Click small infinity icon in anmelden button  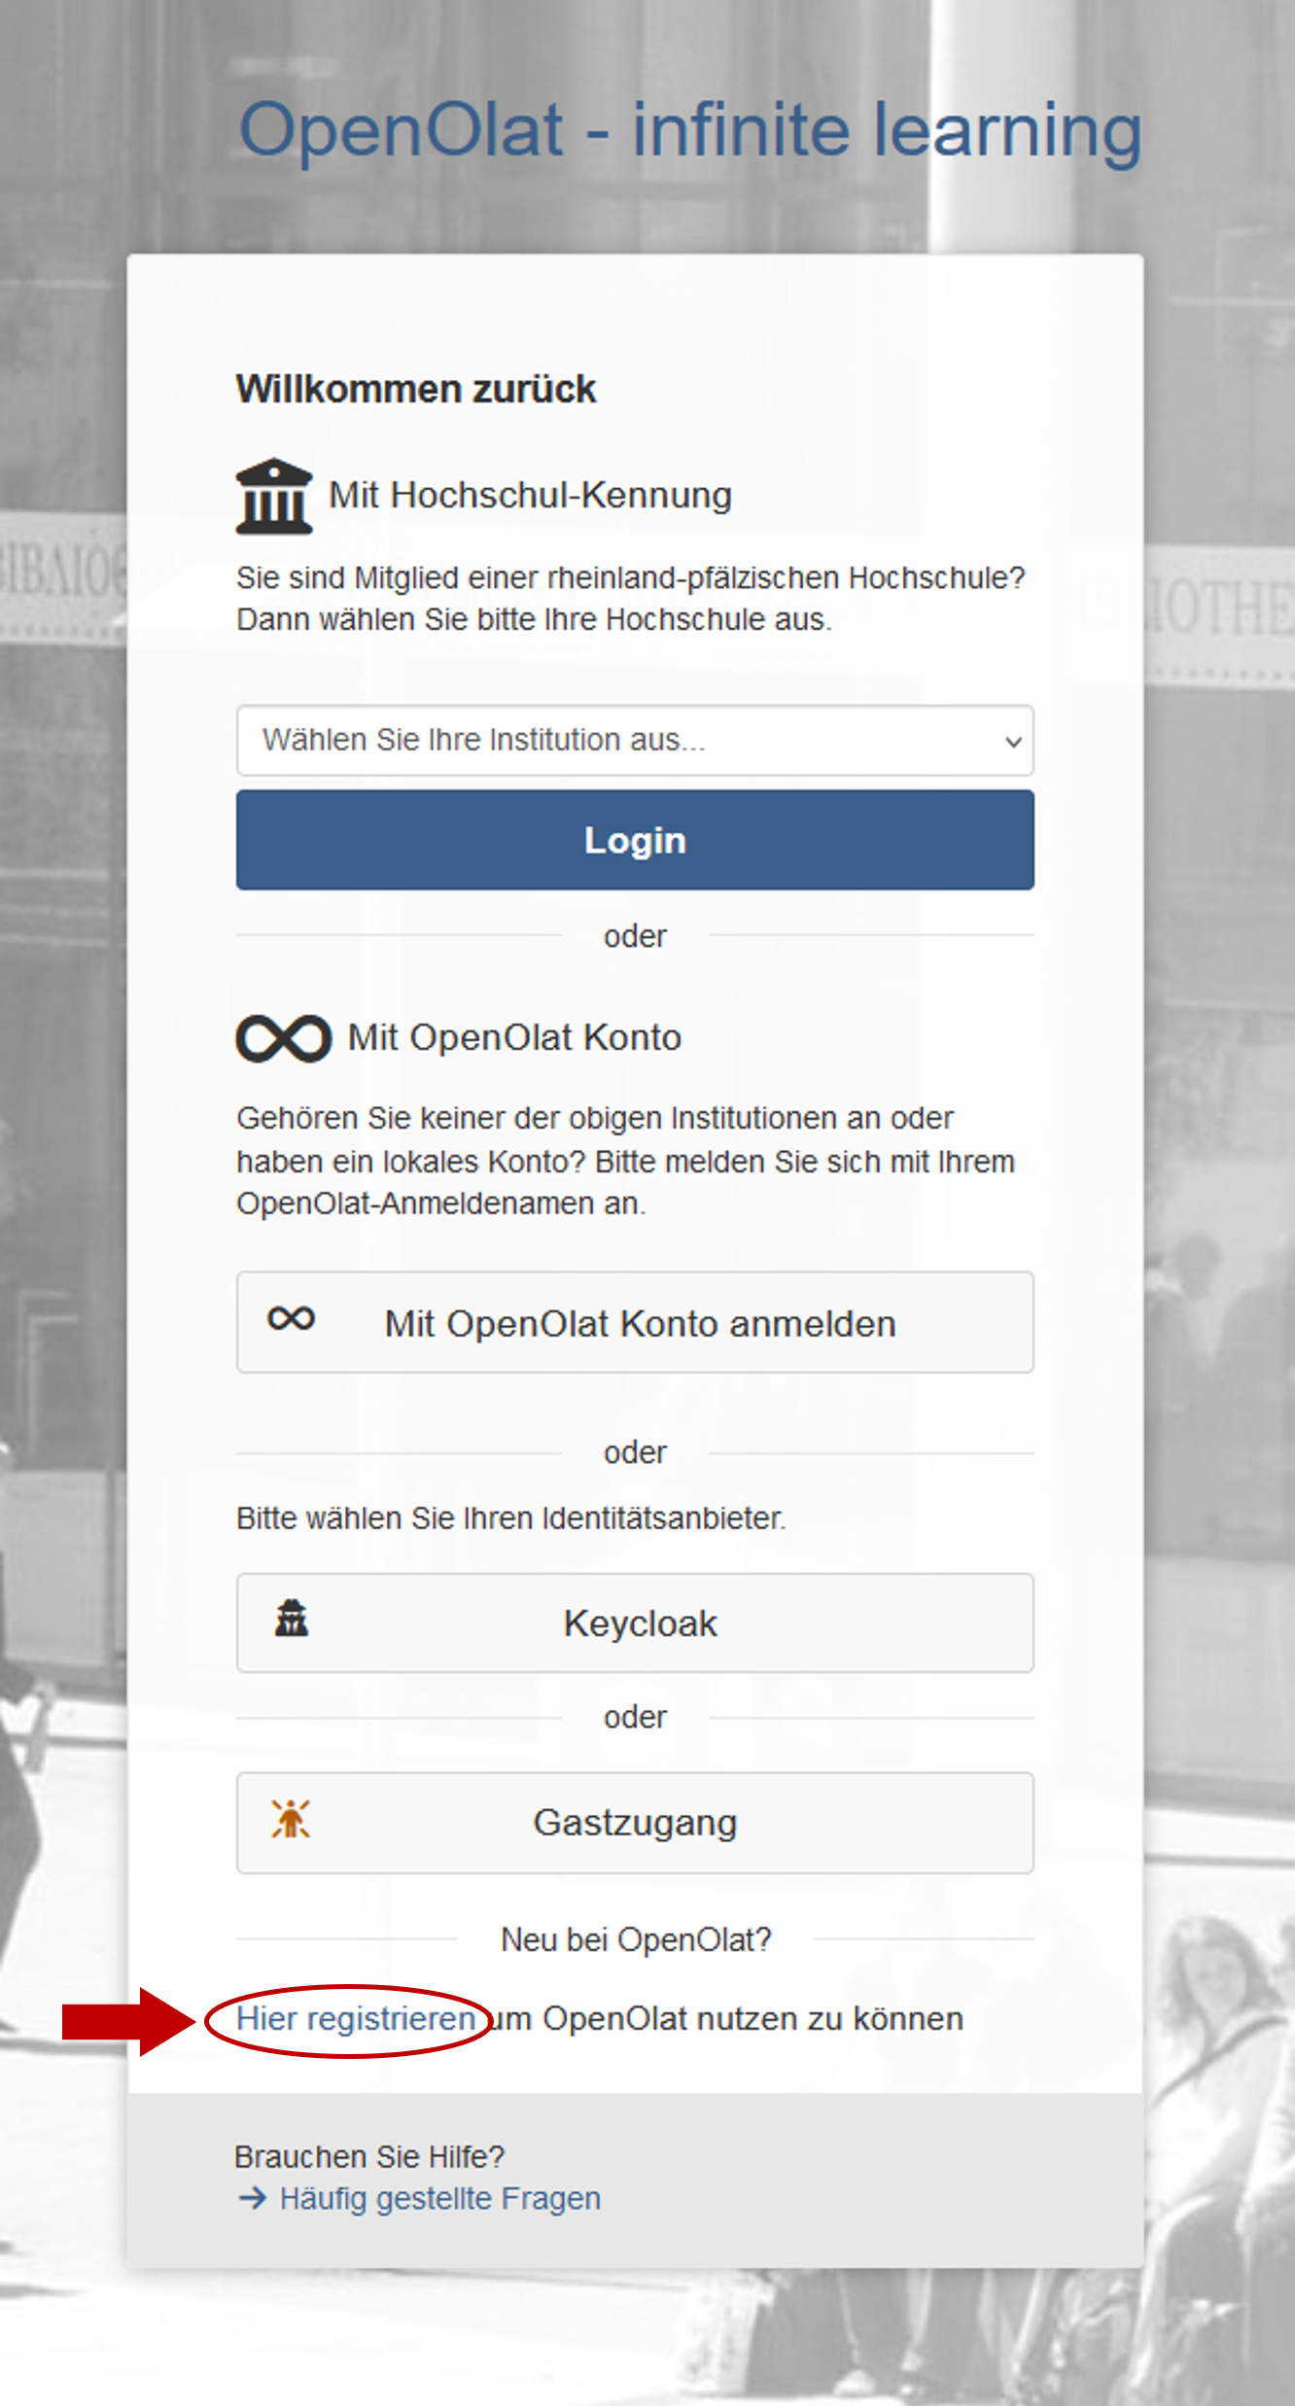(x=291, y=1319)
